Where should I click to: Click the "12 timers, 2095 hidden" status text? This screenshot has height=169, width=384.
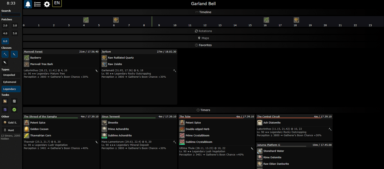[10, 137]
